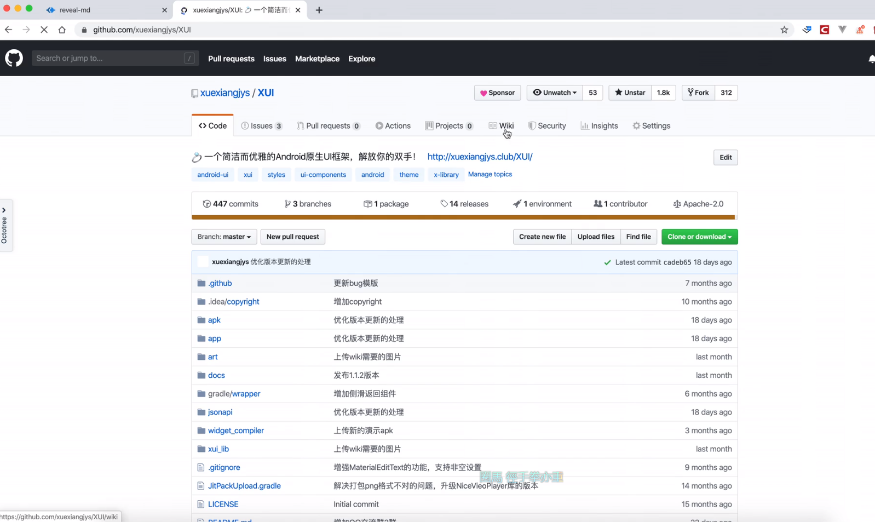View 1 contributor
The height and width of the screenshot is (522, 875).
620,204
